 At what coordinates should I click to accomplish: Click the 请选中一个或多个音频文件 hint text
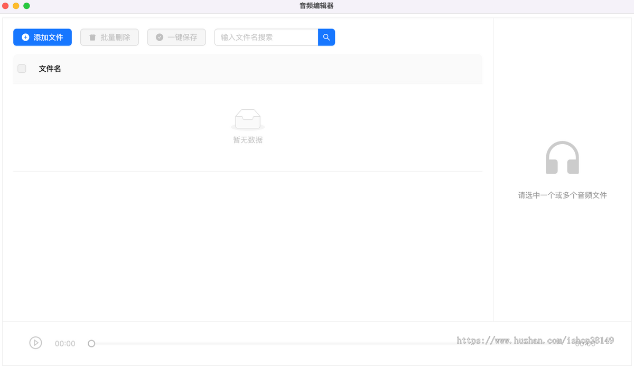tap(562, 195)
